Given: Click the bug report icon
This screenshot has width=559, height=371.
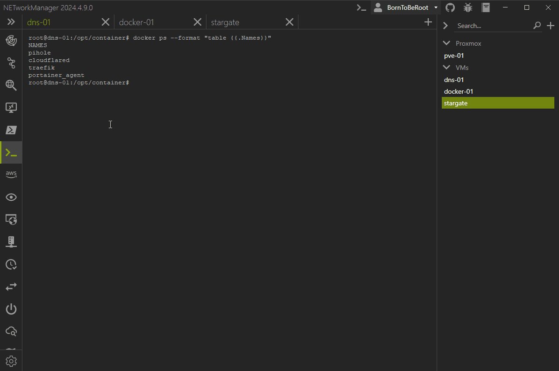Looking at the screenshot, I should [x=468, y=7].
